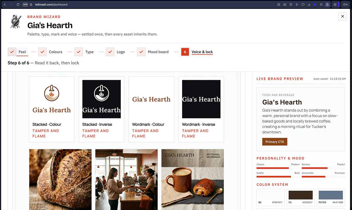Image resolution: width=352 pixels, height=210 pixels.
Task: Open the user profile icon in toolbar
Action: 327,4
